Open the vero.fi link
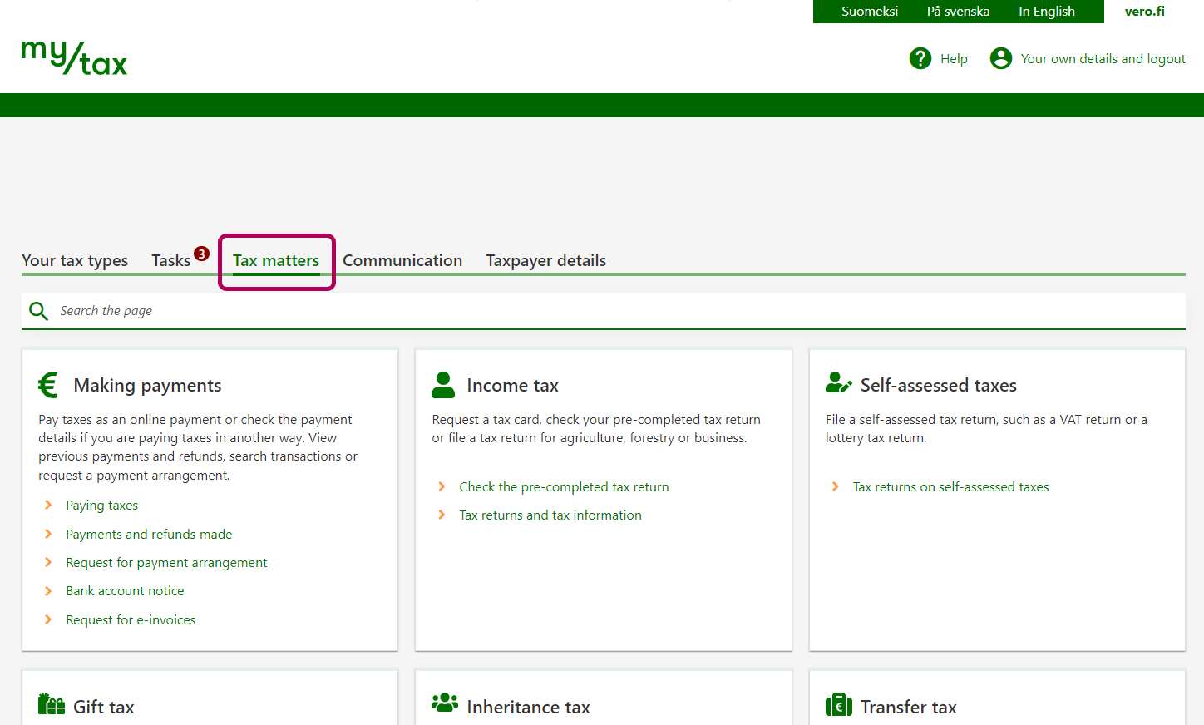The height and width of the screenshot is (725, 1204). tap(1144, 12)
